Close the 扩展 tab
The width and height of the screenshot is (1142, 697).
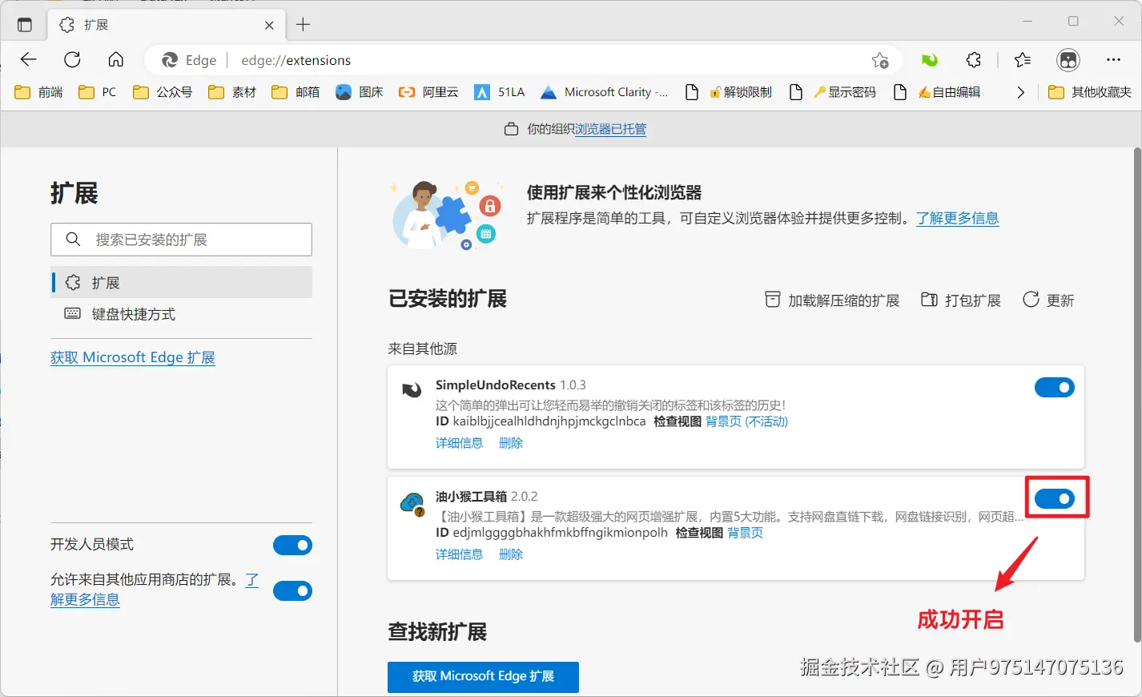[x=269, y=25]
